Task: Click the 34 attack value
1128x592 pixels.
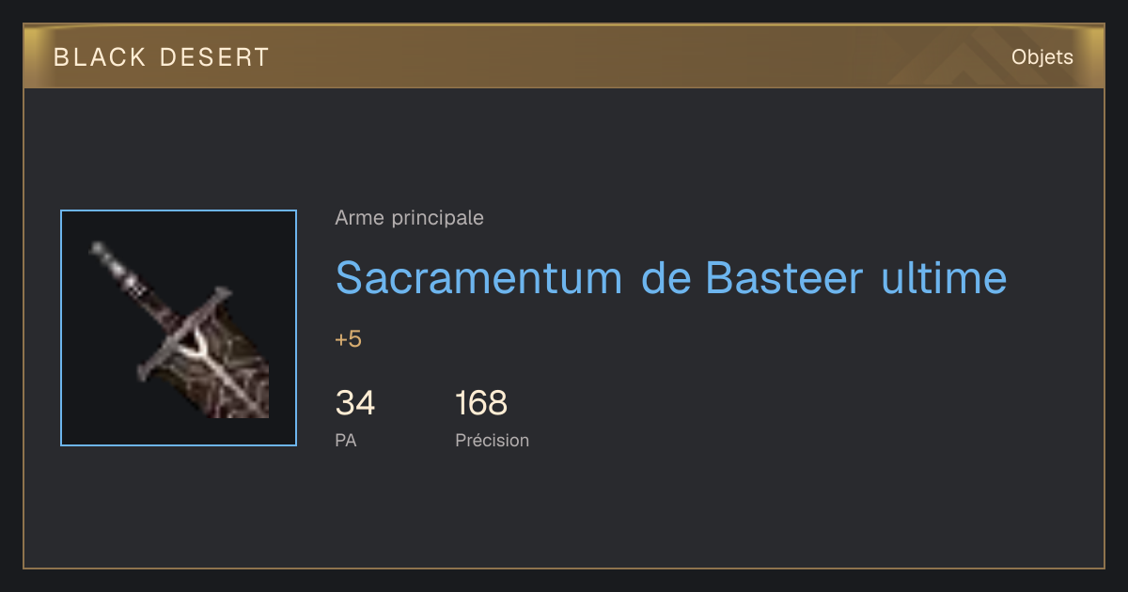Action: 355,403
